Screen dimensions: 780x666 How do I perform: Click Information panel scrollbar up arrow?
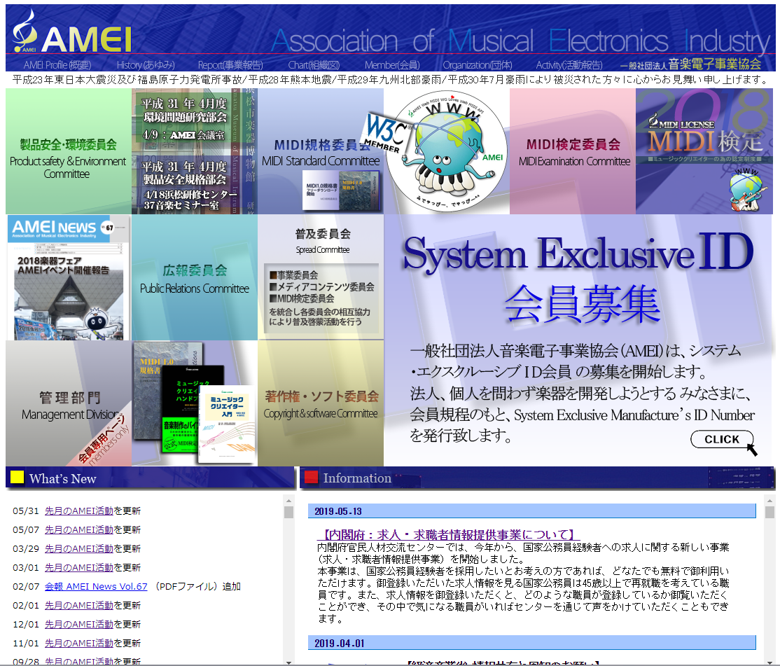pyautogui.click(x=770, y=500)
